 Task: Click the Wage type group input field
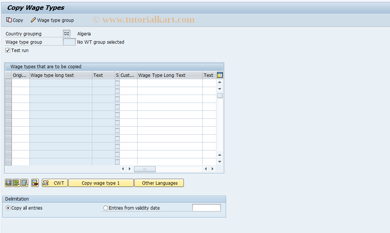click(69, 42)
